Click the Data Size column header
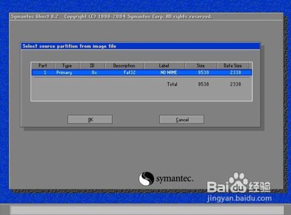 233,65
